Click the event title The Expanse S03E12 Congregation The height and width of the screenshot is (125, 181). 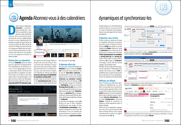(x=157, y=95)
